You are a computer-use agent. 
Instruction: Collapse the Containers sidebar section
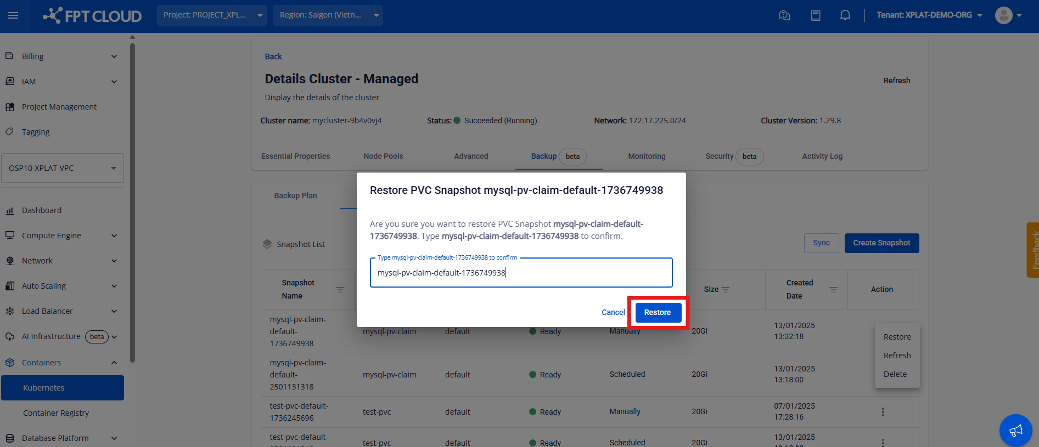(x=114, y=363)
